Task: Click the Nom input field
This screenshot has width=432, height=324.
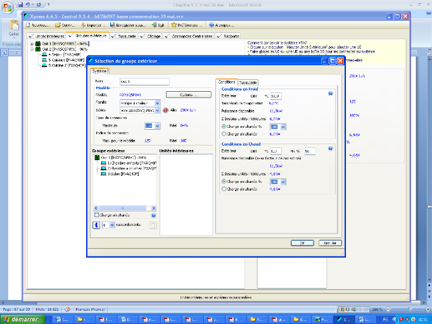Action: tap(144, 82)
